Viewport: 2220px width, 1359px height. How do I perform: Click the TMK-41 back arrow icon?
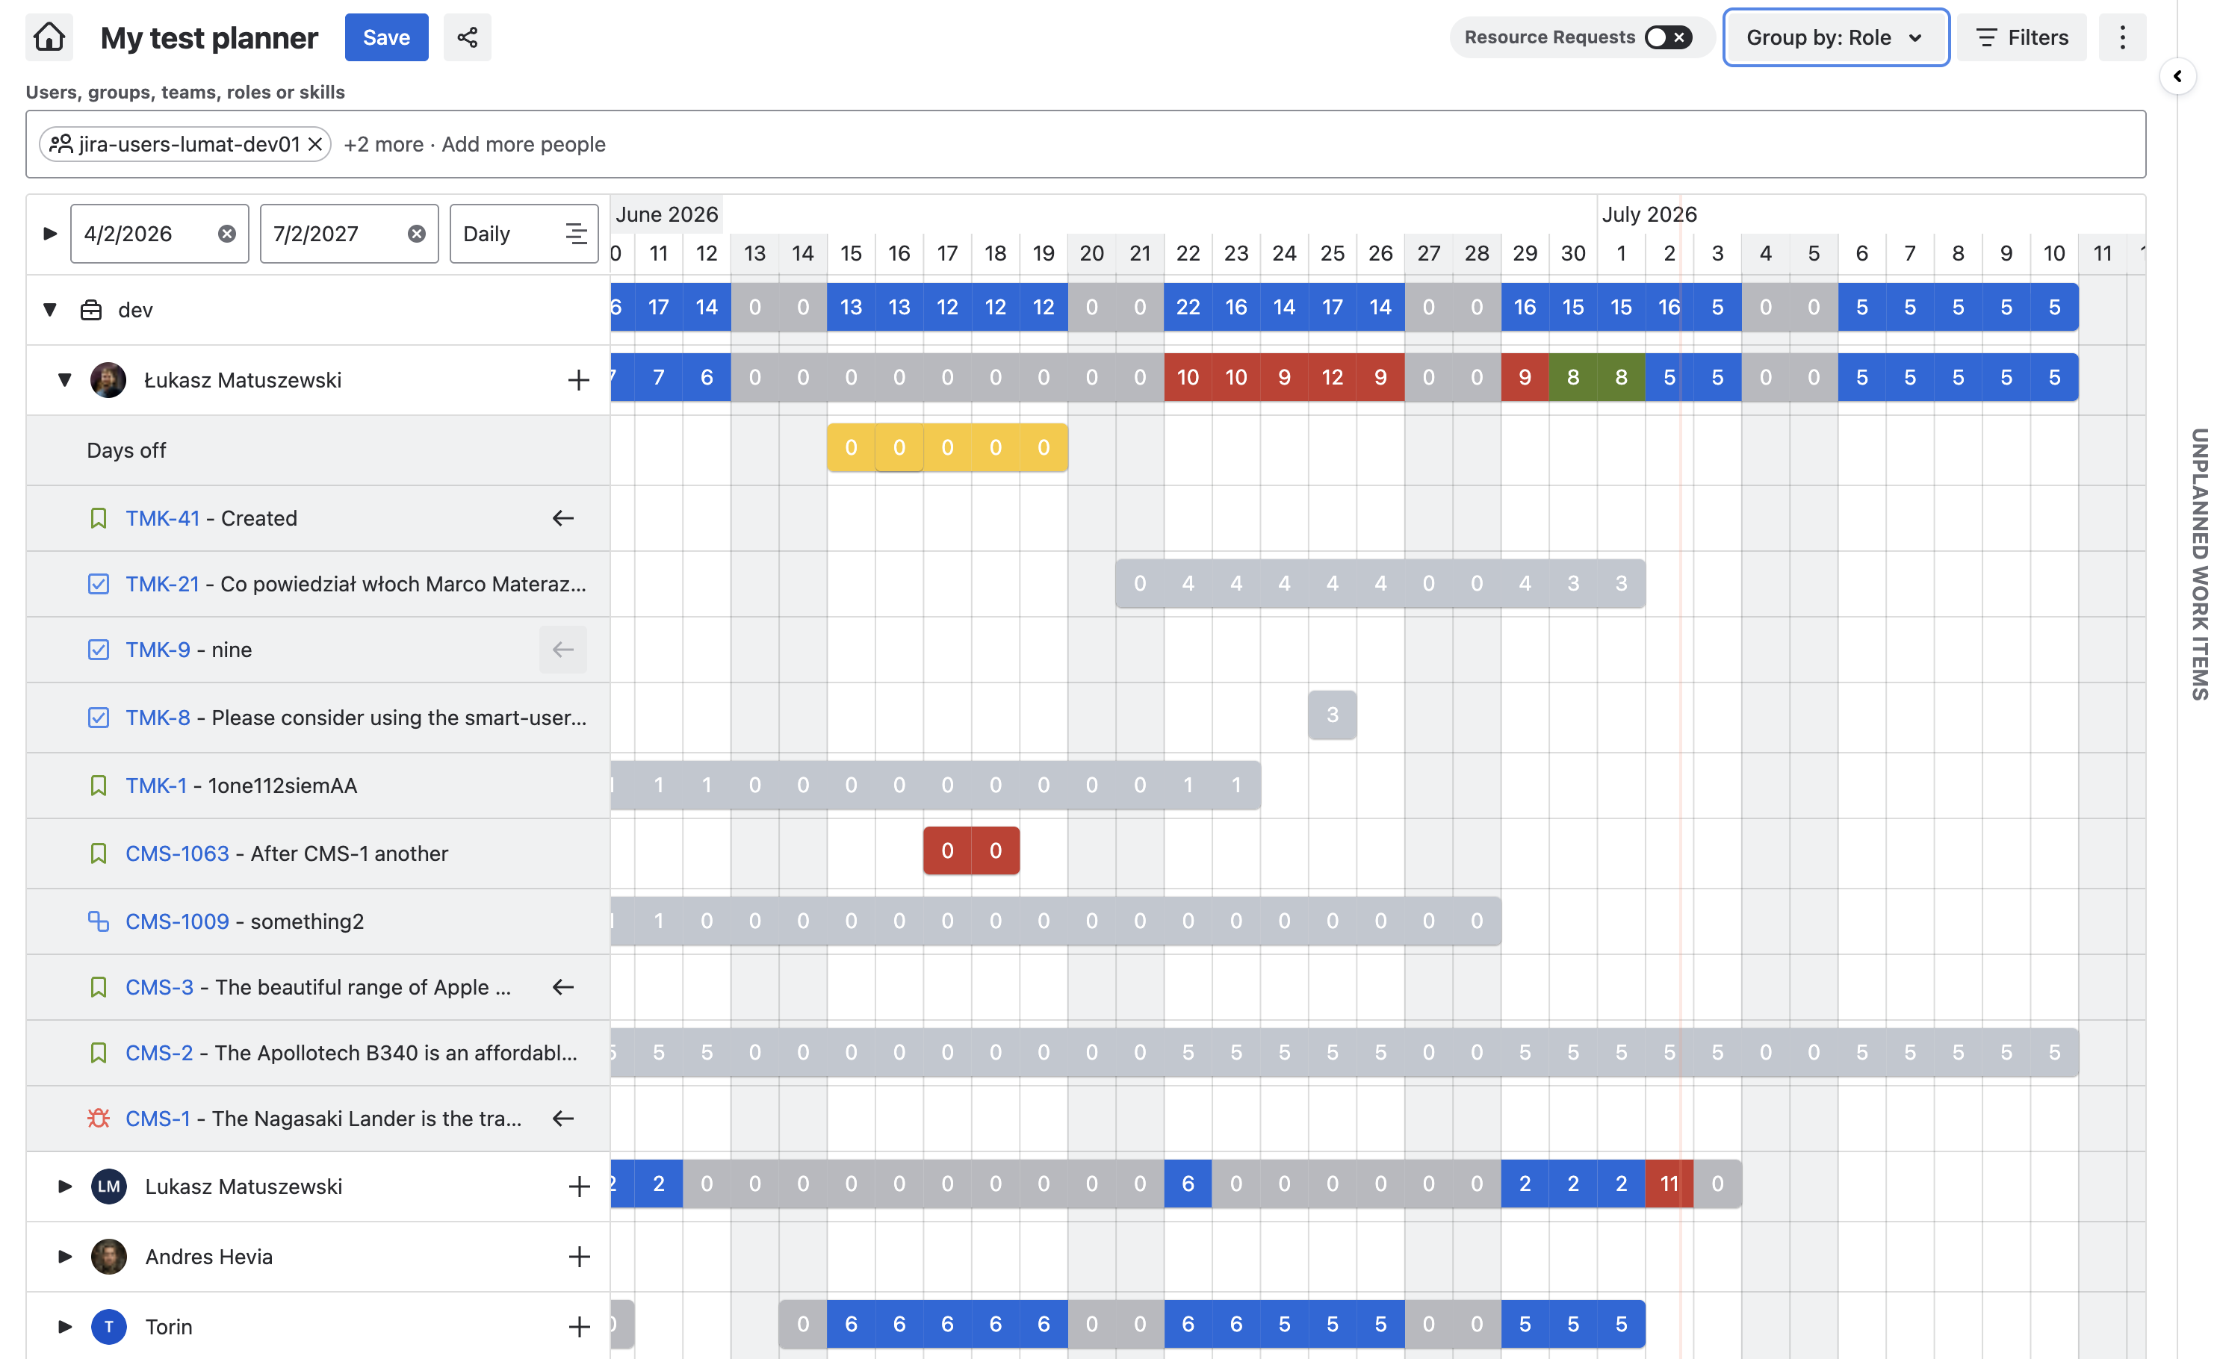click(563, 518)
